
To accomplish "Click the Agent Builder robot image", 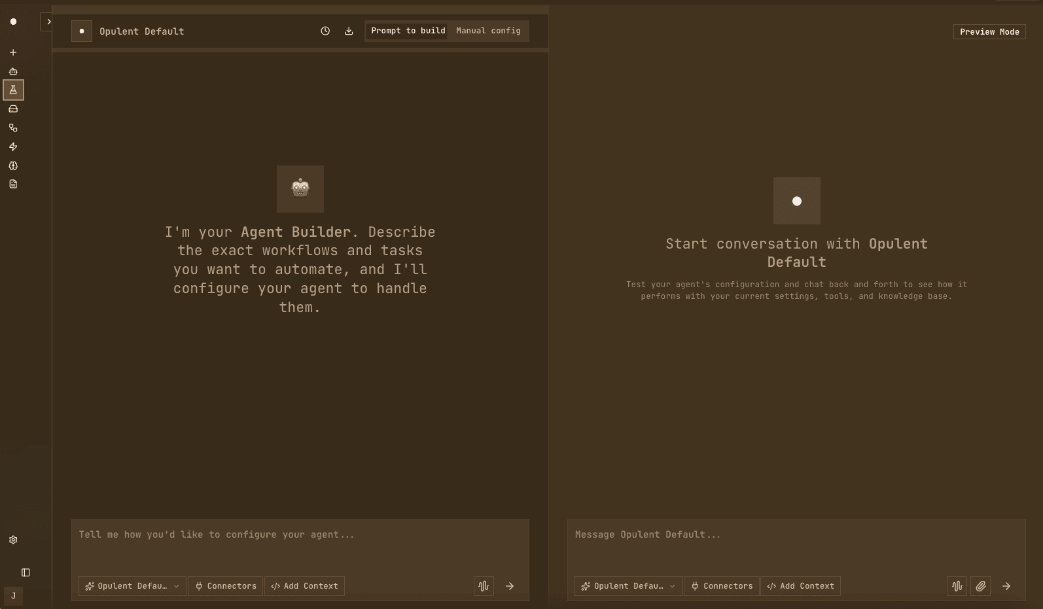I will tap(300, 189).
